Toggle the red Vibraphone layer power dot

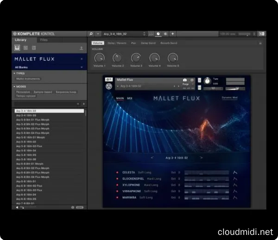point(117,191)
